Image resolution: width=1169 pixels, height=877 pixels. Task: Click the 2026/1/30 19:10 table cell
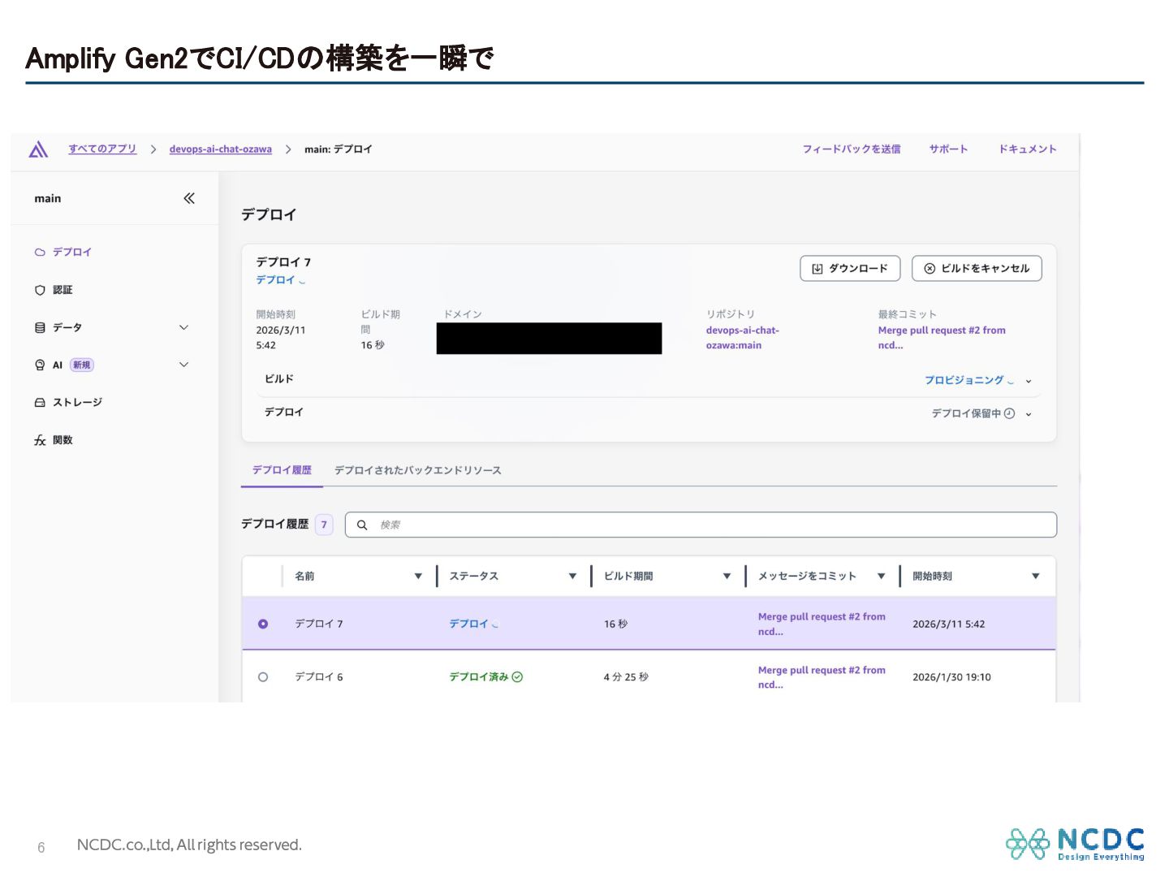[951, 677]
